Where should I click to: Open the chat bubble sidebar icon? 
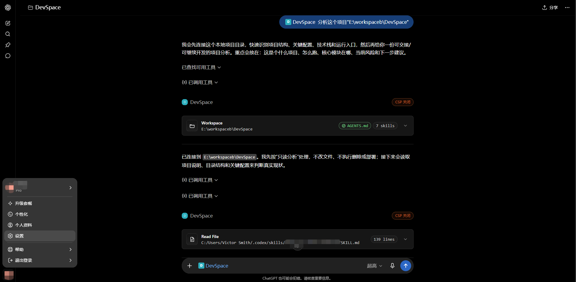[8, 56]
